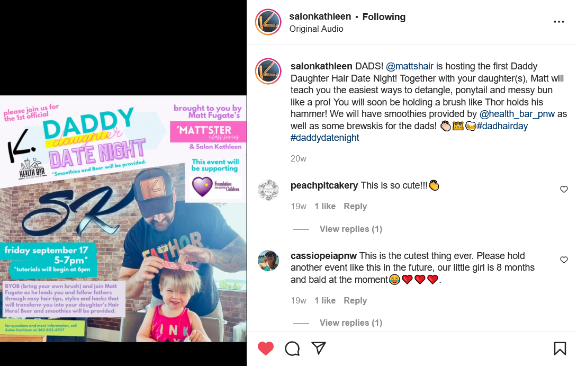Reply to peachpitcakery's comment
The image size is (577, 366).
pos(355,206)
